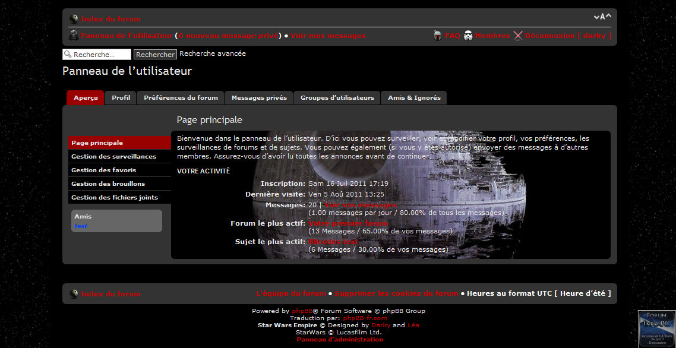Click Supprimer les cookies du forum
The image size is (676, 348).
point(396,294)
